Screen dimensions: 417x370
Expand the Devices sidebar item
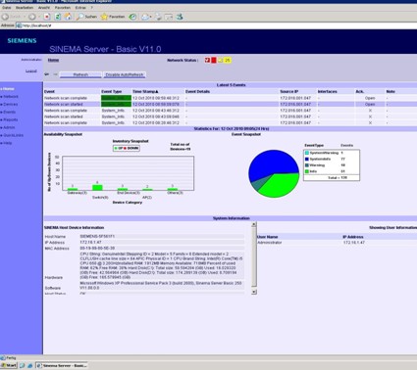point(9,104)
